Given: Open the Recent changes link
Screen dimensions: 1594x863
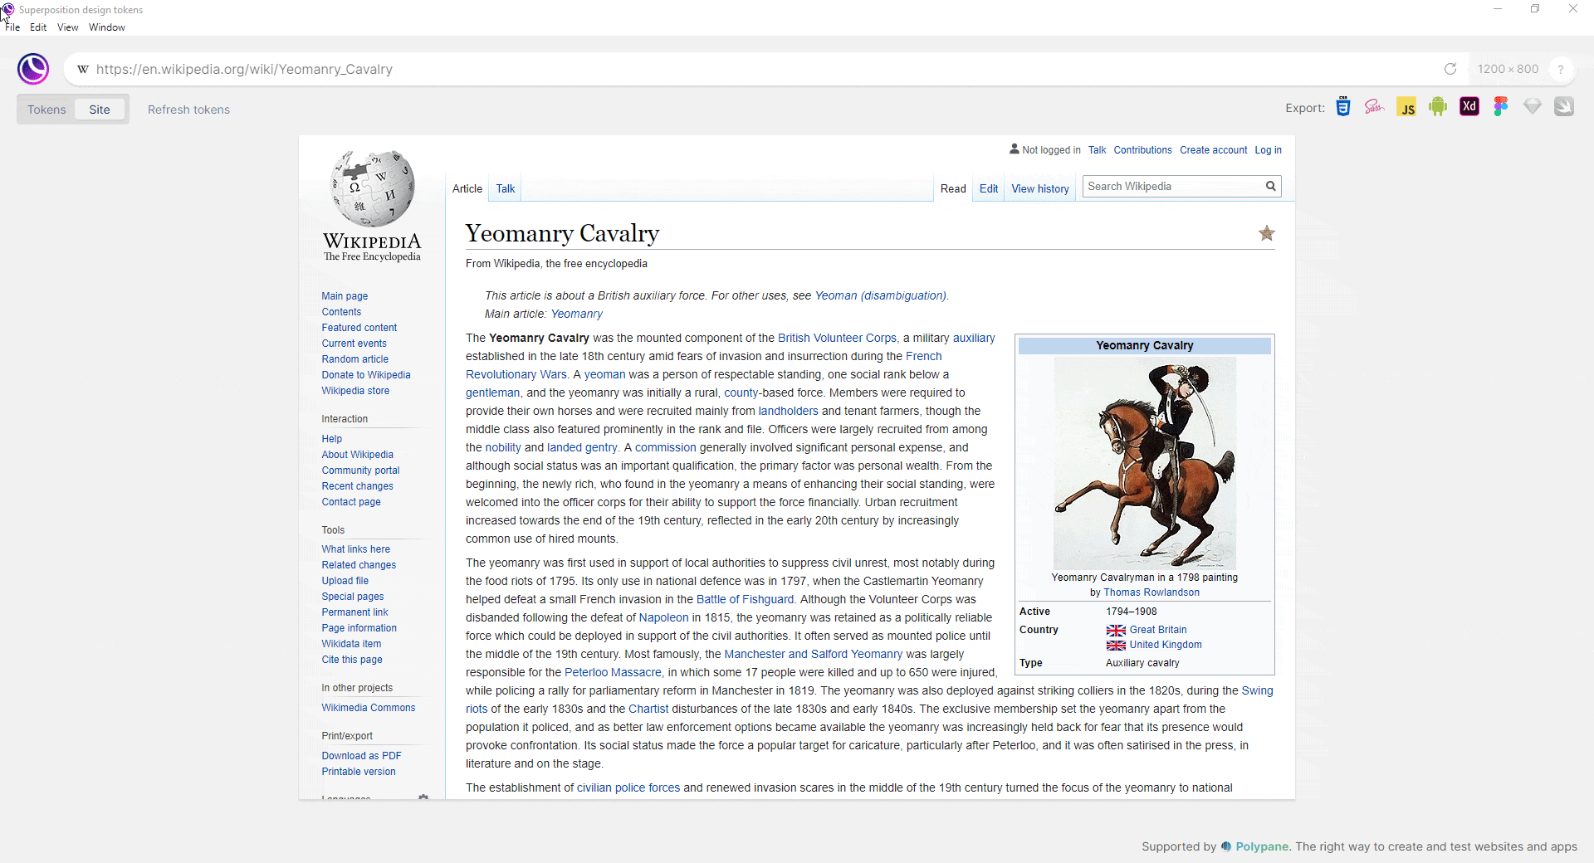Looking at the screenshot, I should pyautogui.click(x=358, y=486).
